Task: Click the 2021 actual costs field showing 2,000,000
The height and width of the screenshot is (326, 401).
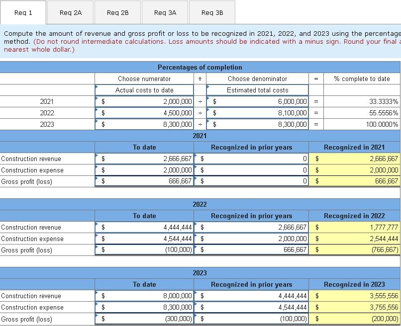Action: pos(144,101)
